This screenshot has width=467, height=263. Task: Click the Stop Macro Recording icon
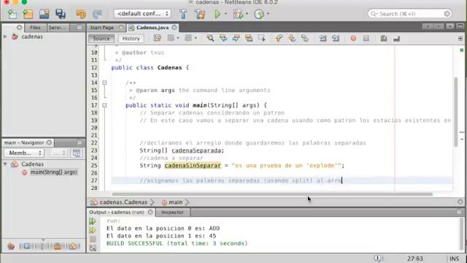pos(366,38)
